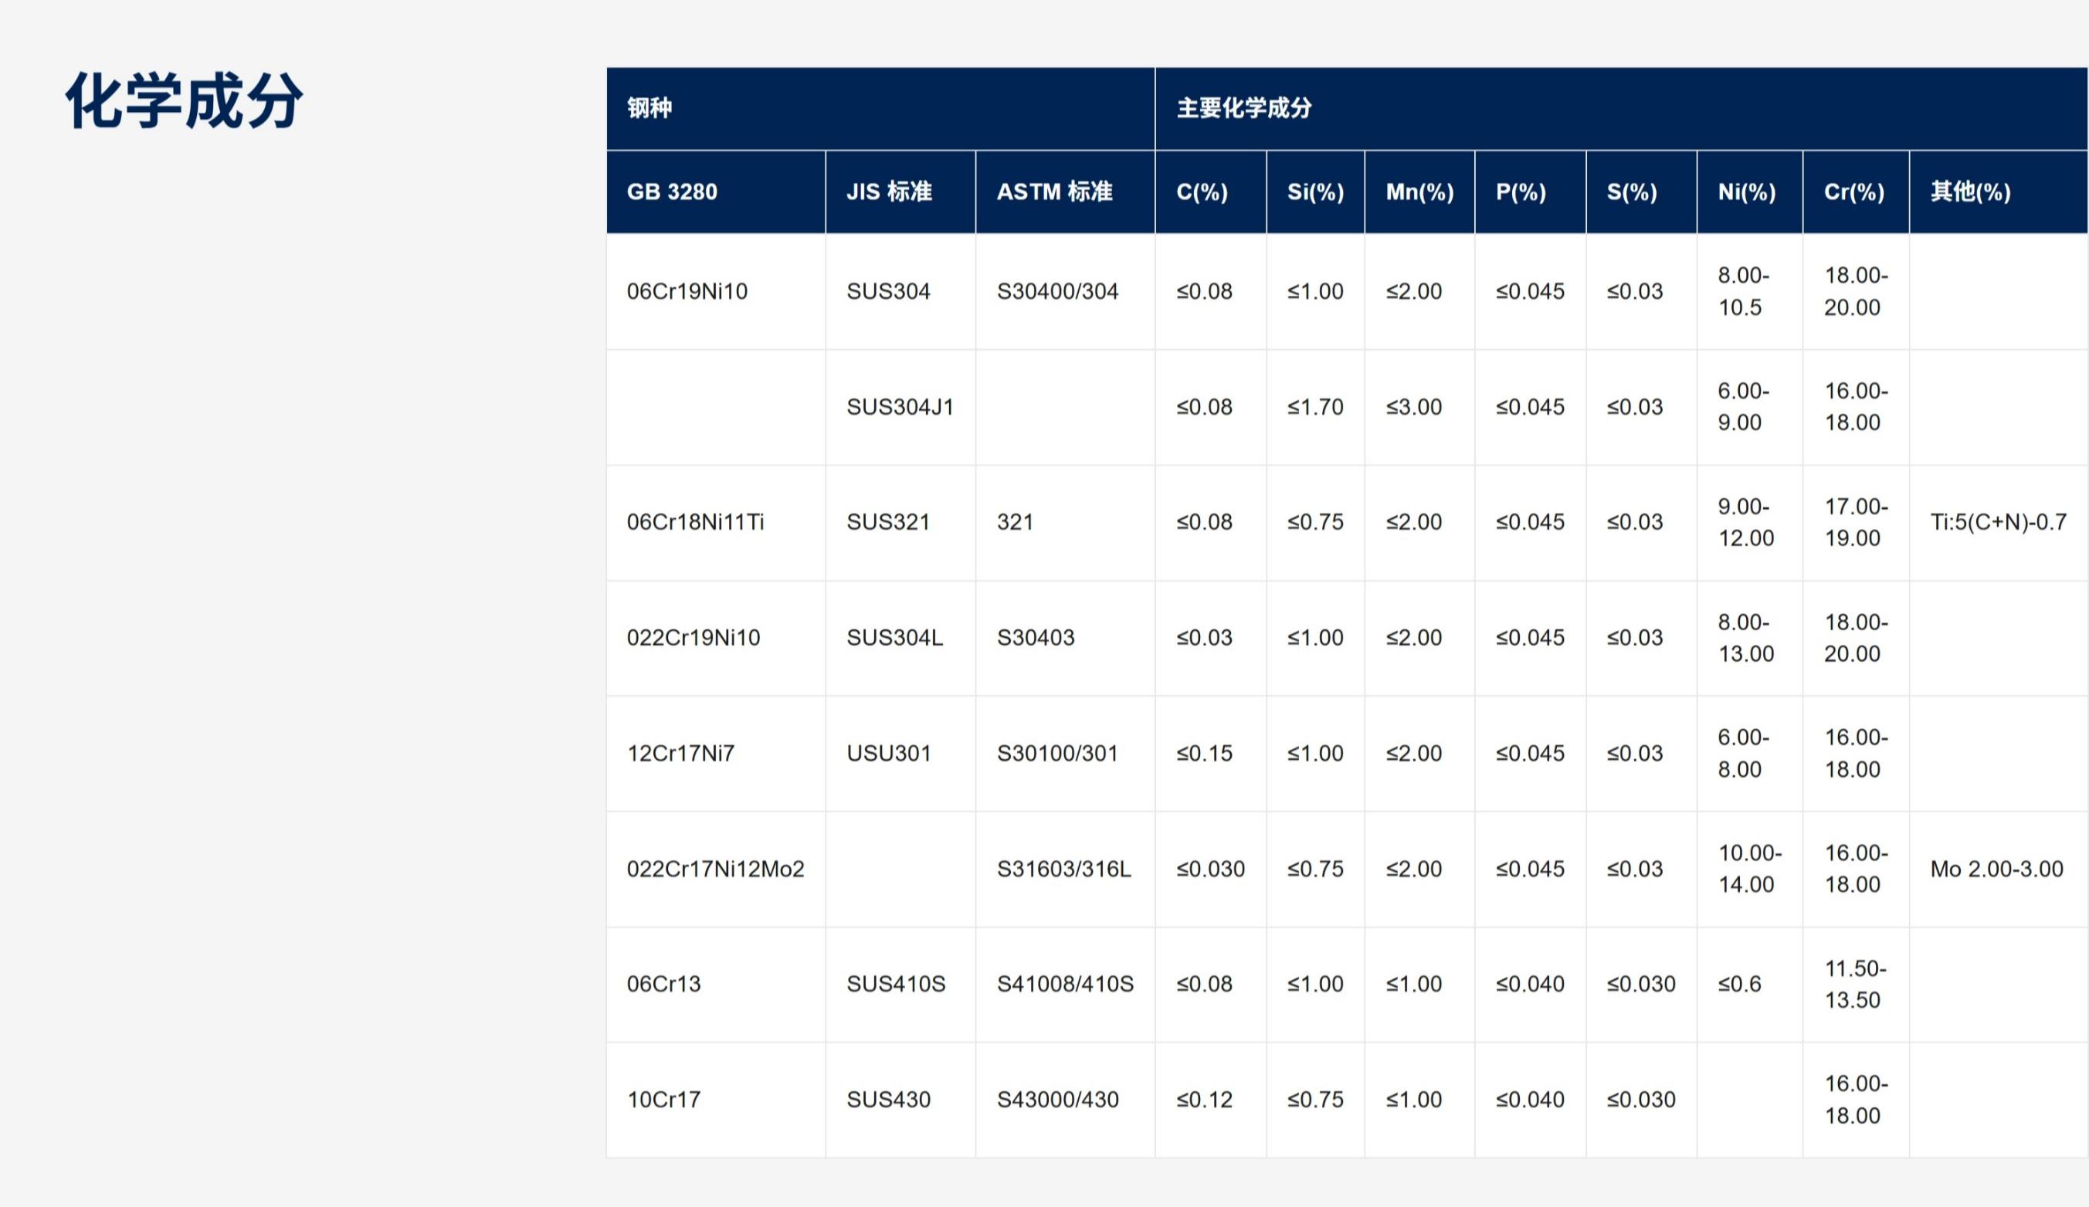2089x1207 pixels.
Task: Select the 06Cr19Ni10 steel grade cell
Action: (x=687, y=291)
